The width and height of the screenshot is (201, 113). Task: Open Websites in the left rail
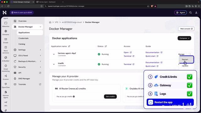[x=6, y=24]
